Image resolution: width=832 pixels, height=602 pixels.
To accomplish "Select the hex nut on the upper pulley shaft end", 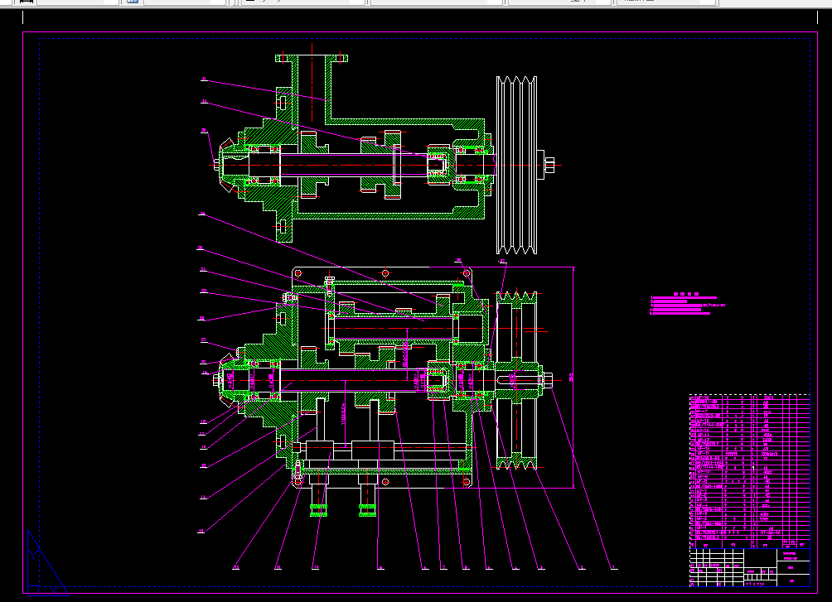I will (x=549, y=165).
